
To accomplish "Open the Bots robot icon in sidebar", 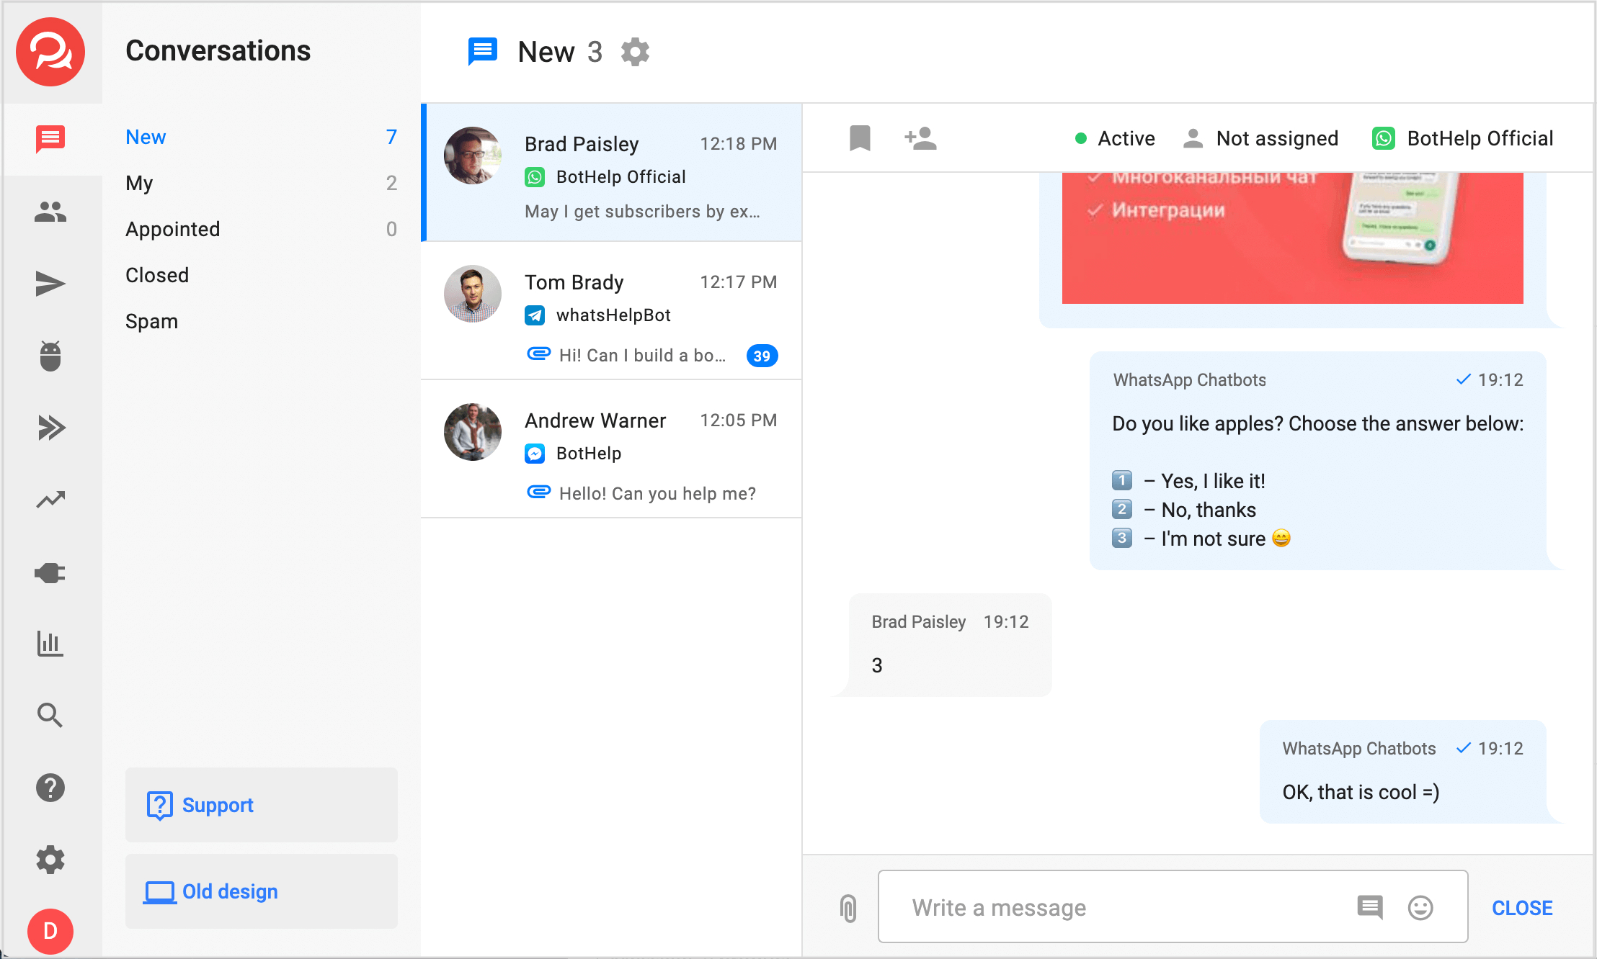I will tap(50, 356).
